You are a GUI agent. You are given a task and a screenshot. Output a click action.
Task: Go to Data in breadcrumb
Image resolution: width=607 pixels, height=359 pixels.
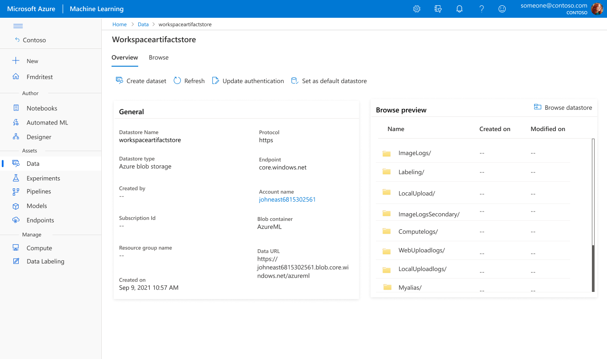(x=143, y=24)
